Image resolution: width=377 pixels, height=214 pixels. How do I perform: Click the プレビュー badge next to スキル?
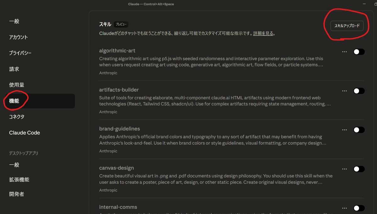pos(121,24)
